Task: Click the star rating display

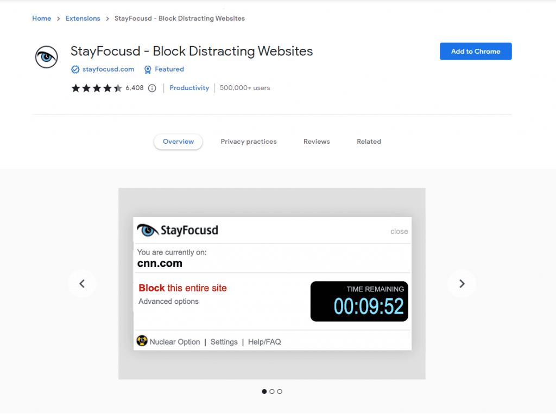Action: (97, 88)
